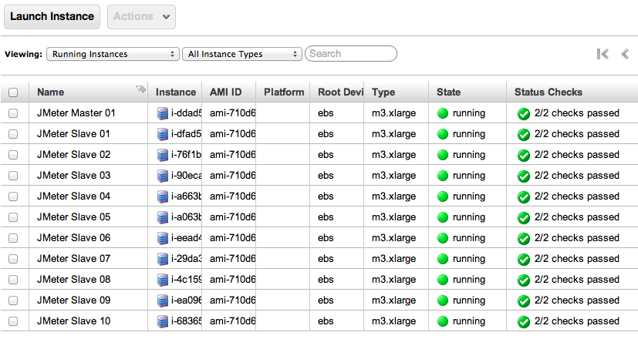
Task: Click checks-passed checkmark for JMeter Slave 07
Action: point(524,260)
